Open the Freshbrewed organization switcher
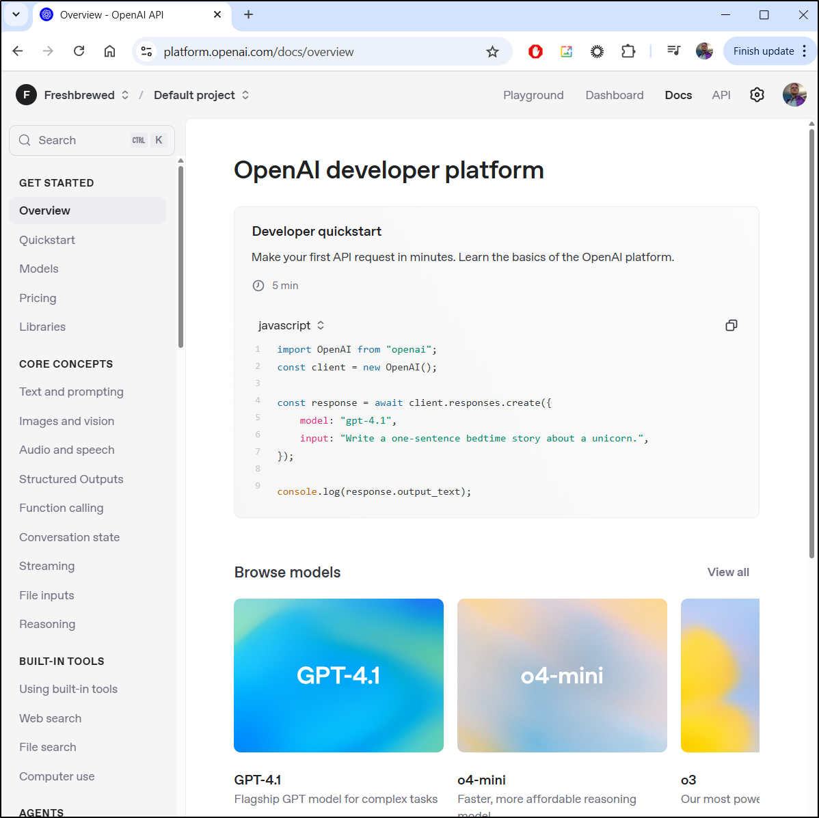 (86, 95)
